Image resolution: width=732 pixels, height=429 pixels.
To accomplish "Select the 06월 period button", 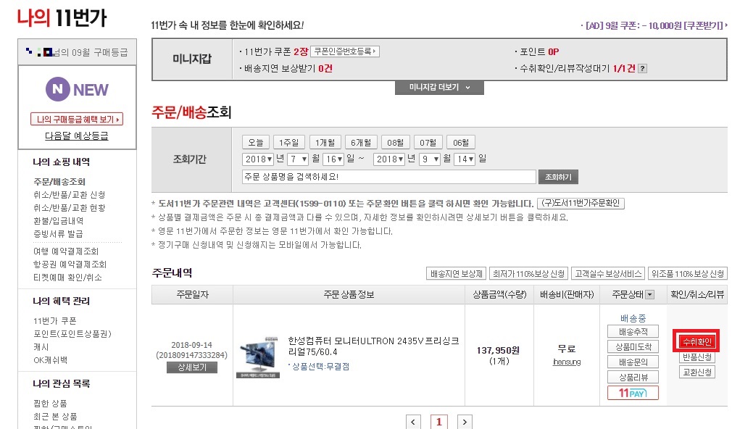I will tap(461, 142).
